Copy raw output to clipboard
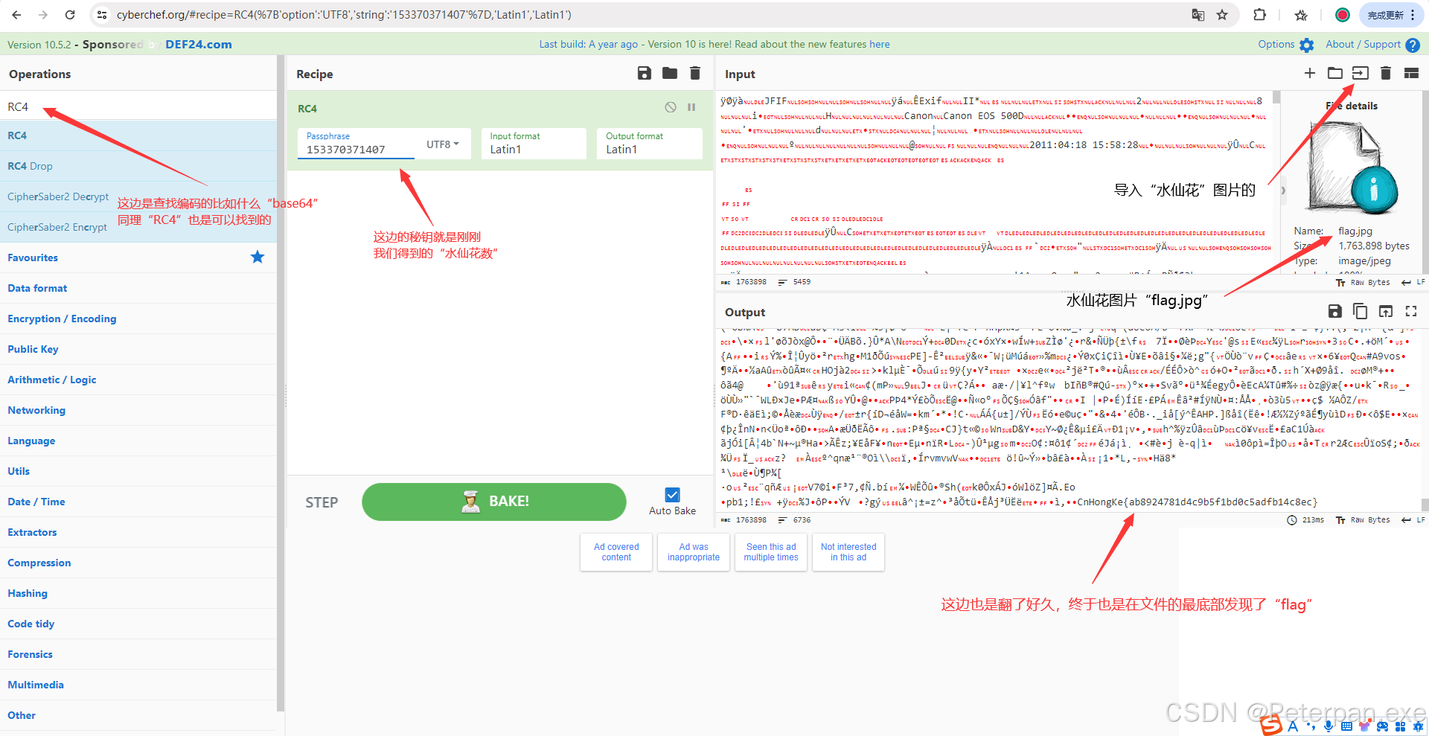Viewport: 1429px width, 736px height. (1361, 311)
